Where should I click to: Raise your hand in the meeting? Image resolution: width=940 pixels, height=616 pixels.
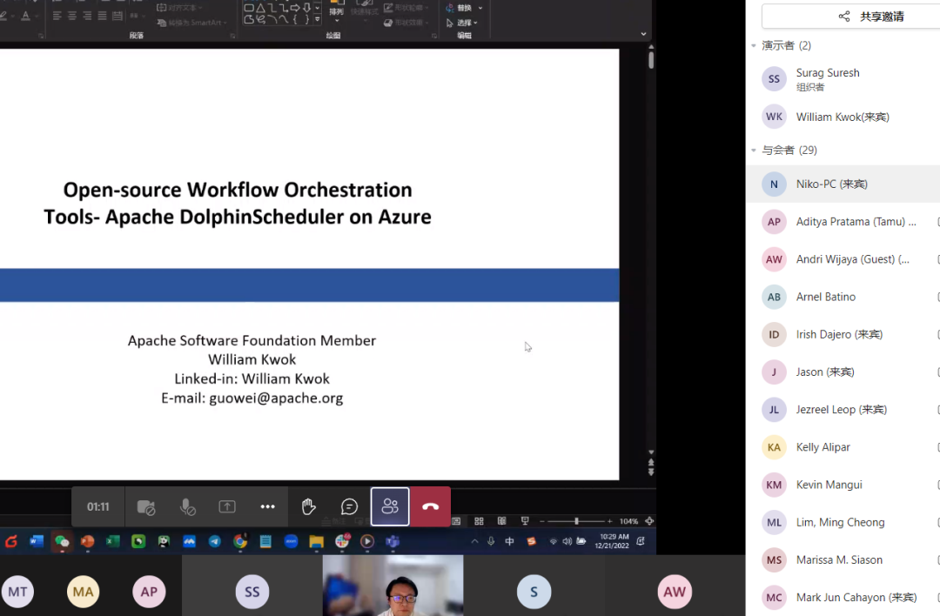[x=308, y=507]
